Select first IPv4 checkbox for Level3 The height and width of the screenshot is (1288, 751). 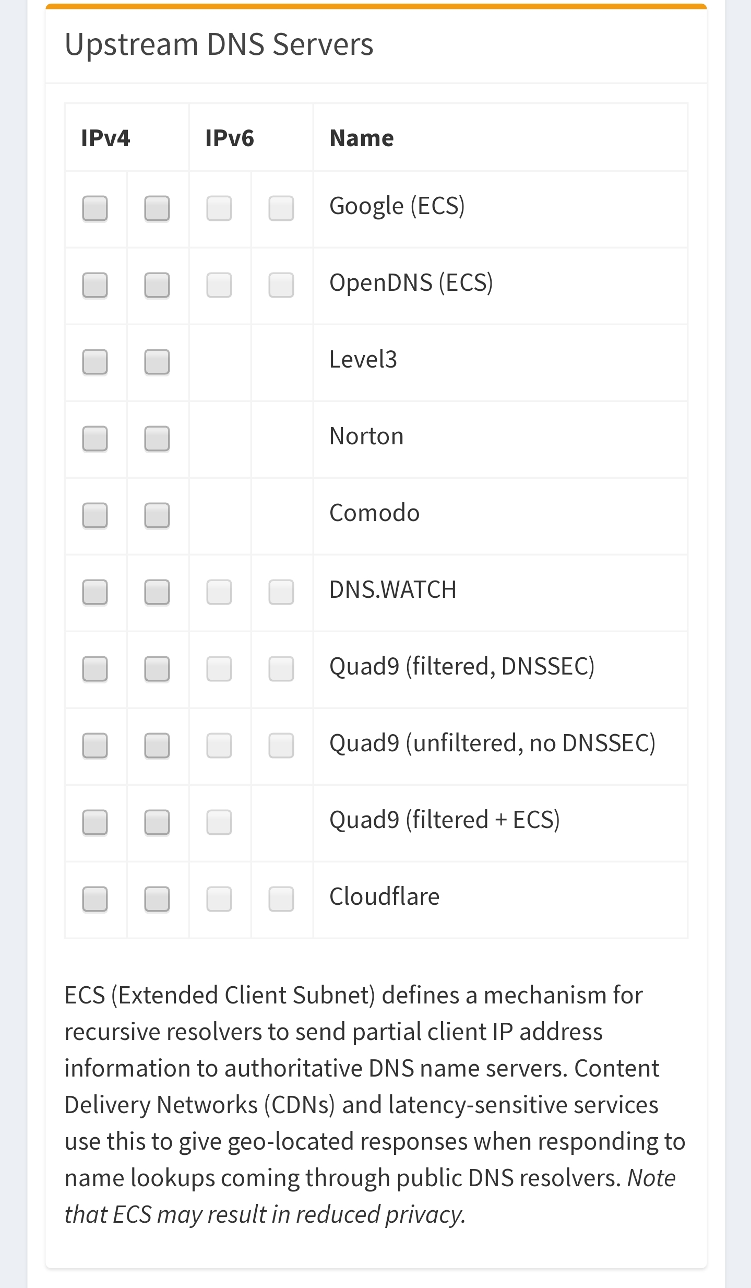point(95,362)
